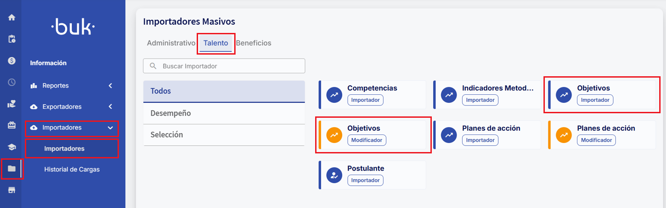Open the clipboard icon below home
This screenshot has height=208, width=666.
tap(12, 39)
